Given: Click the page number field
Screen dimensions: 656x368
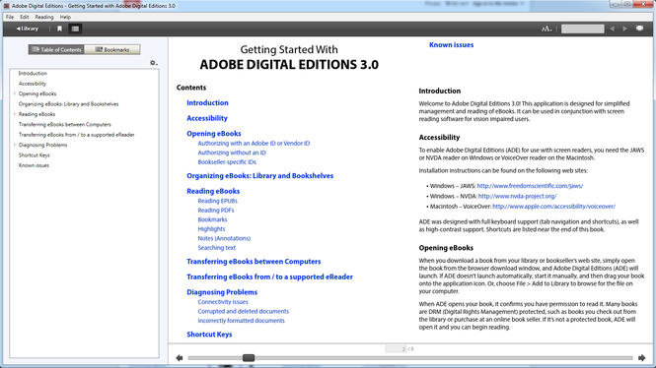Looking at the screenshot, I should click(396, 349).
